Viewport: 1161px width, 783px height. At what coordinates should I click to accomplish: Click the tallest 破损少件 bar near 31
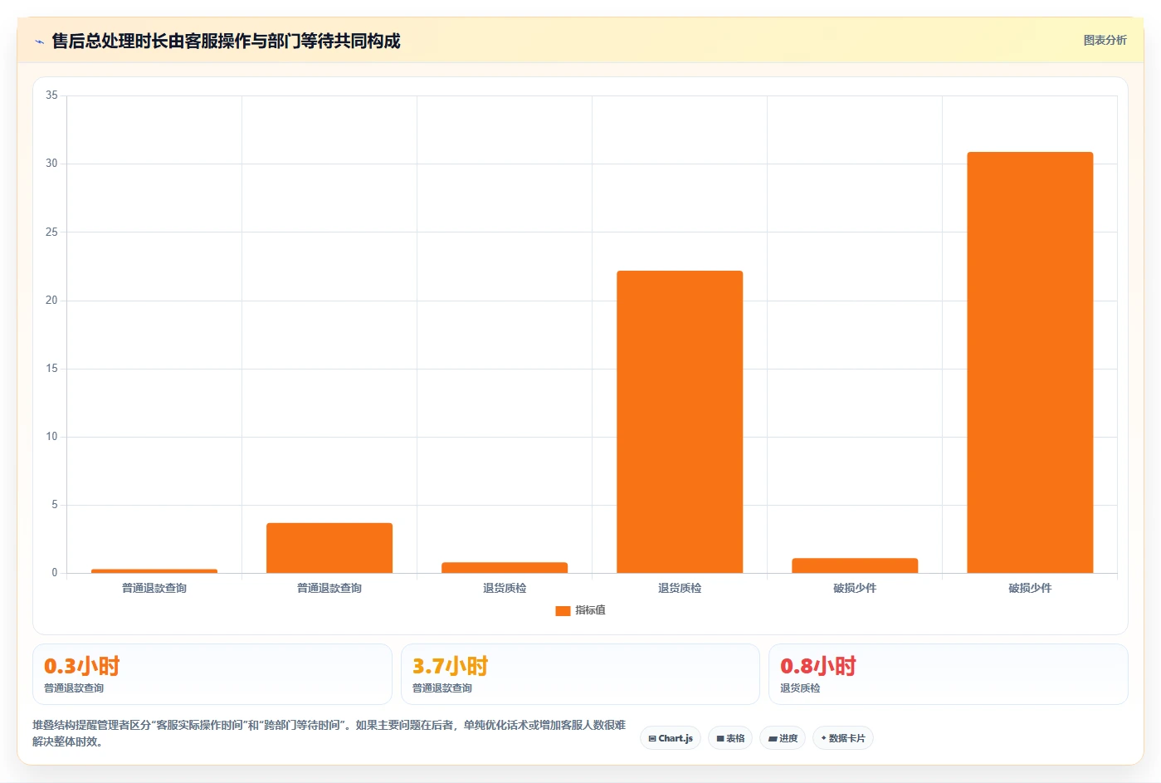point(1030,362)
